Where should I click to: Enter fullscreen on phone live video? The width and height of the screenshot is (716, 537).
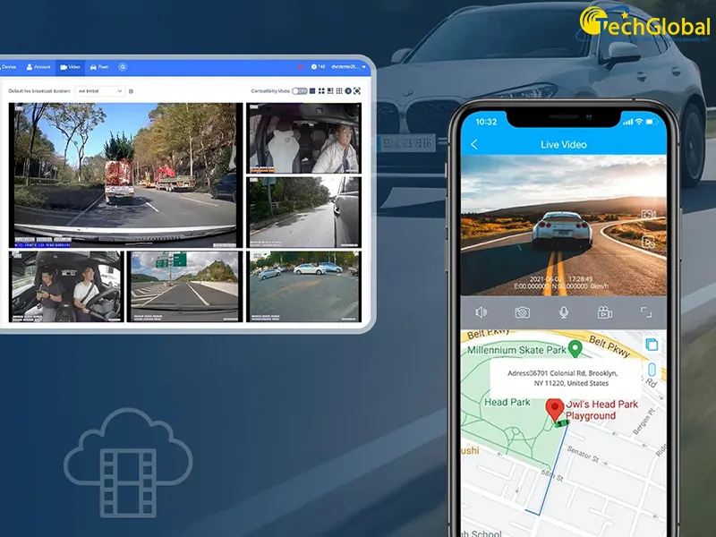646,312
